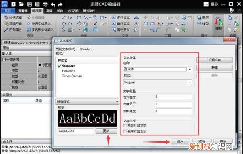Open the 文件 menu tab
Viewport: 243px width, 154px height.
pos(8,11)
